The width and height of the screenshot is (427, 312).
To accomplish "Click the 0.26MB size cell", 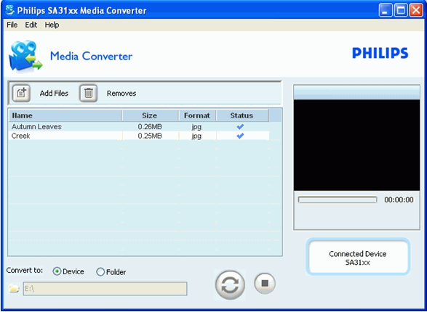I will click(x=150, y=126).
